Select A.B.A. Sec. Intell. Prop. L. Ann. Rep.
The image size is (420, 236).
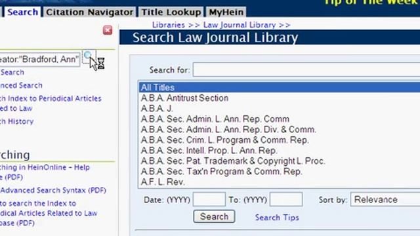click(209, 150)
